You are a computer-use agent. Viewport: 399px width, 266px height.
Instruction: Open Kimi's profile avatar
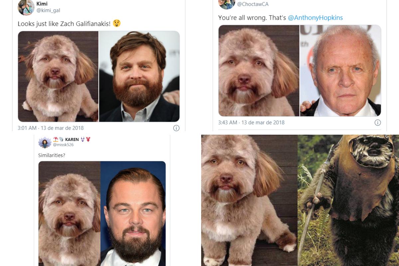[26, 7]
